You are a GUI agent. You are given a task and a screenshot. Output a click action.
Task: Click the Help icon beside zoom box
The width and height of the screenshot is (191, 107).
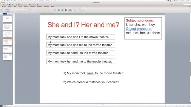[x=37, y=4]
